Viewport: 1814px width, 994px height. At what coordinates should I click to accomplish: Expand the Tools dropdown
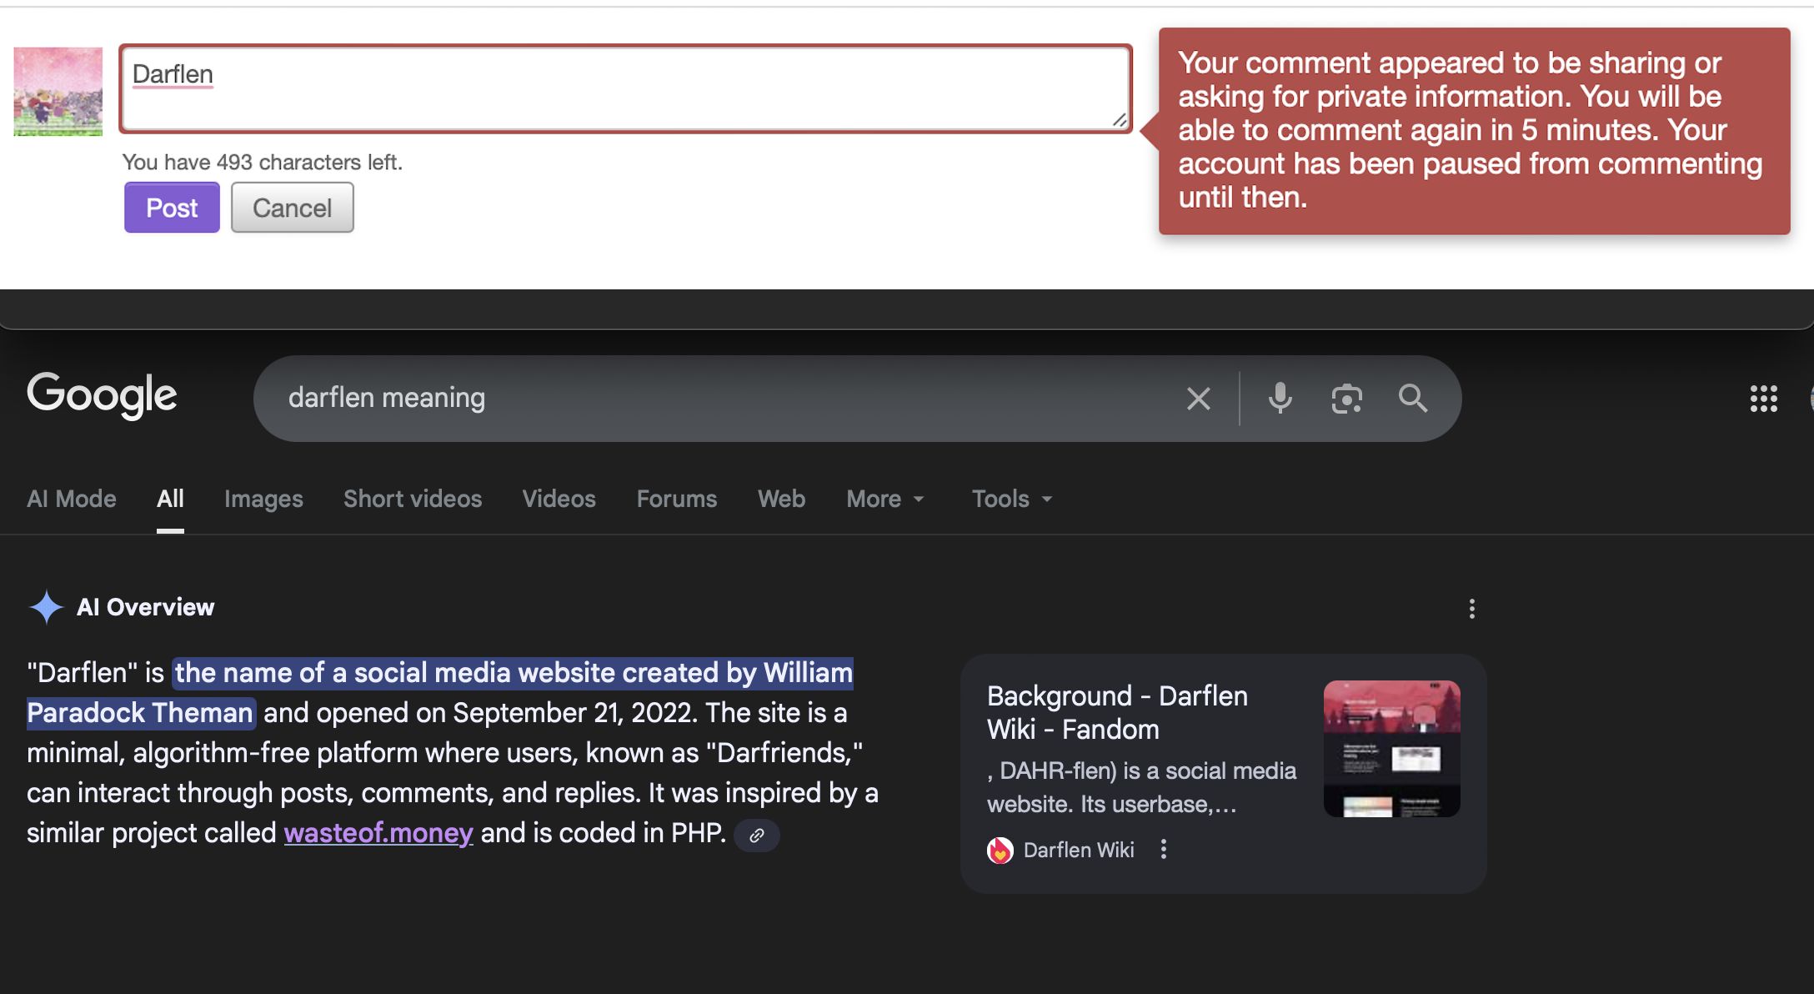1012,499
